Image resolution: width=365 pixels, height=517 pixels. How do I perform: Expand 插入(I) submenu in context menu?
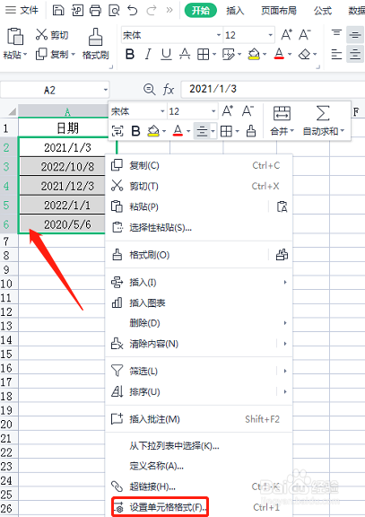point(198,282)
